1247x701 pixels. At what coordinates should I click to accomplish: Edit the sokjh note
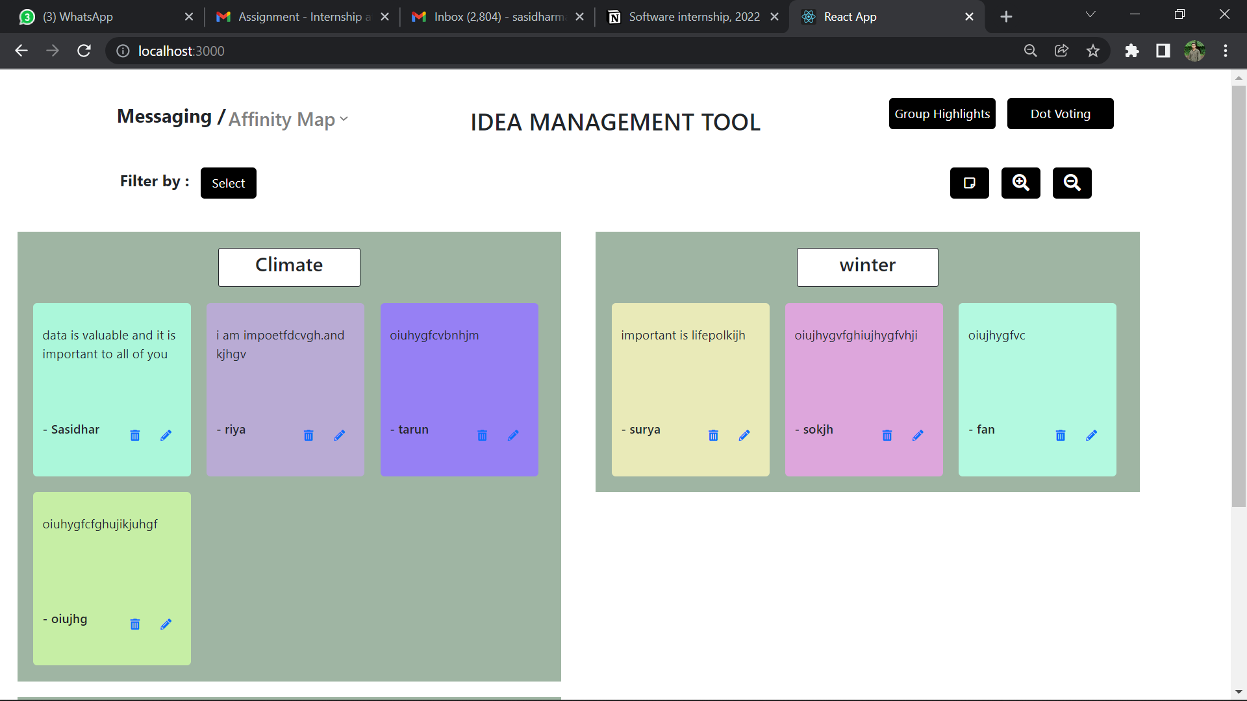[918, 436]
